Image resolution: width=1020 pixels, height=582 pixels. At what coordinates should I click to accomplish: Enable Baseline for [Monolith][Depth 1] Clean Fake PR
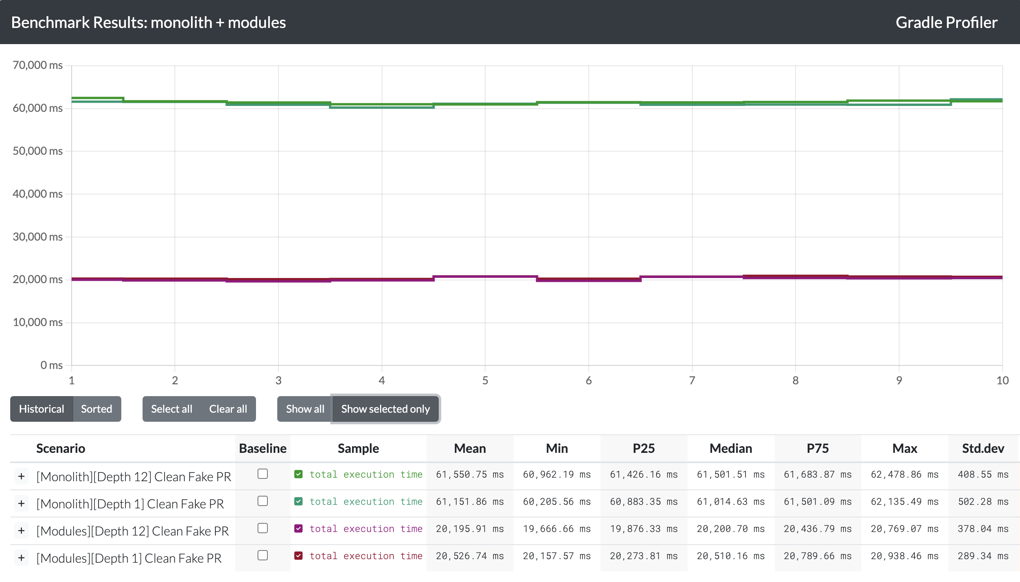[x=262, y=500]
